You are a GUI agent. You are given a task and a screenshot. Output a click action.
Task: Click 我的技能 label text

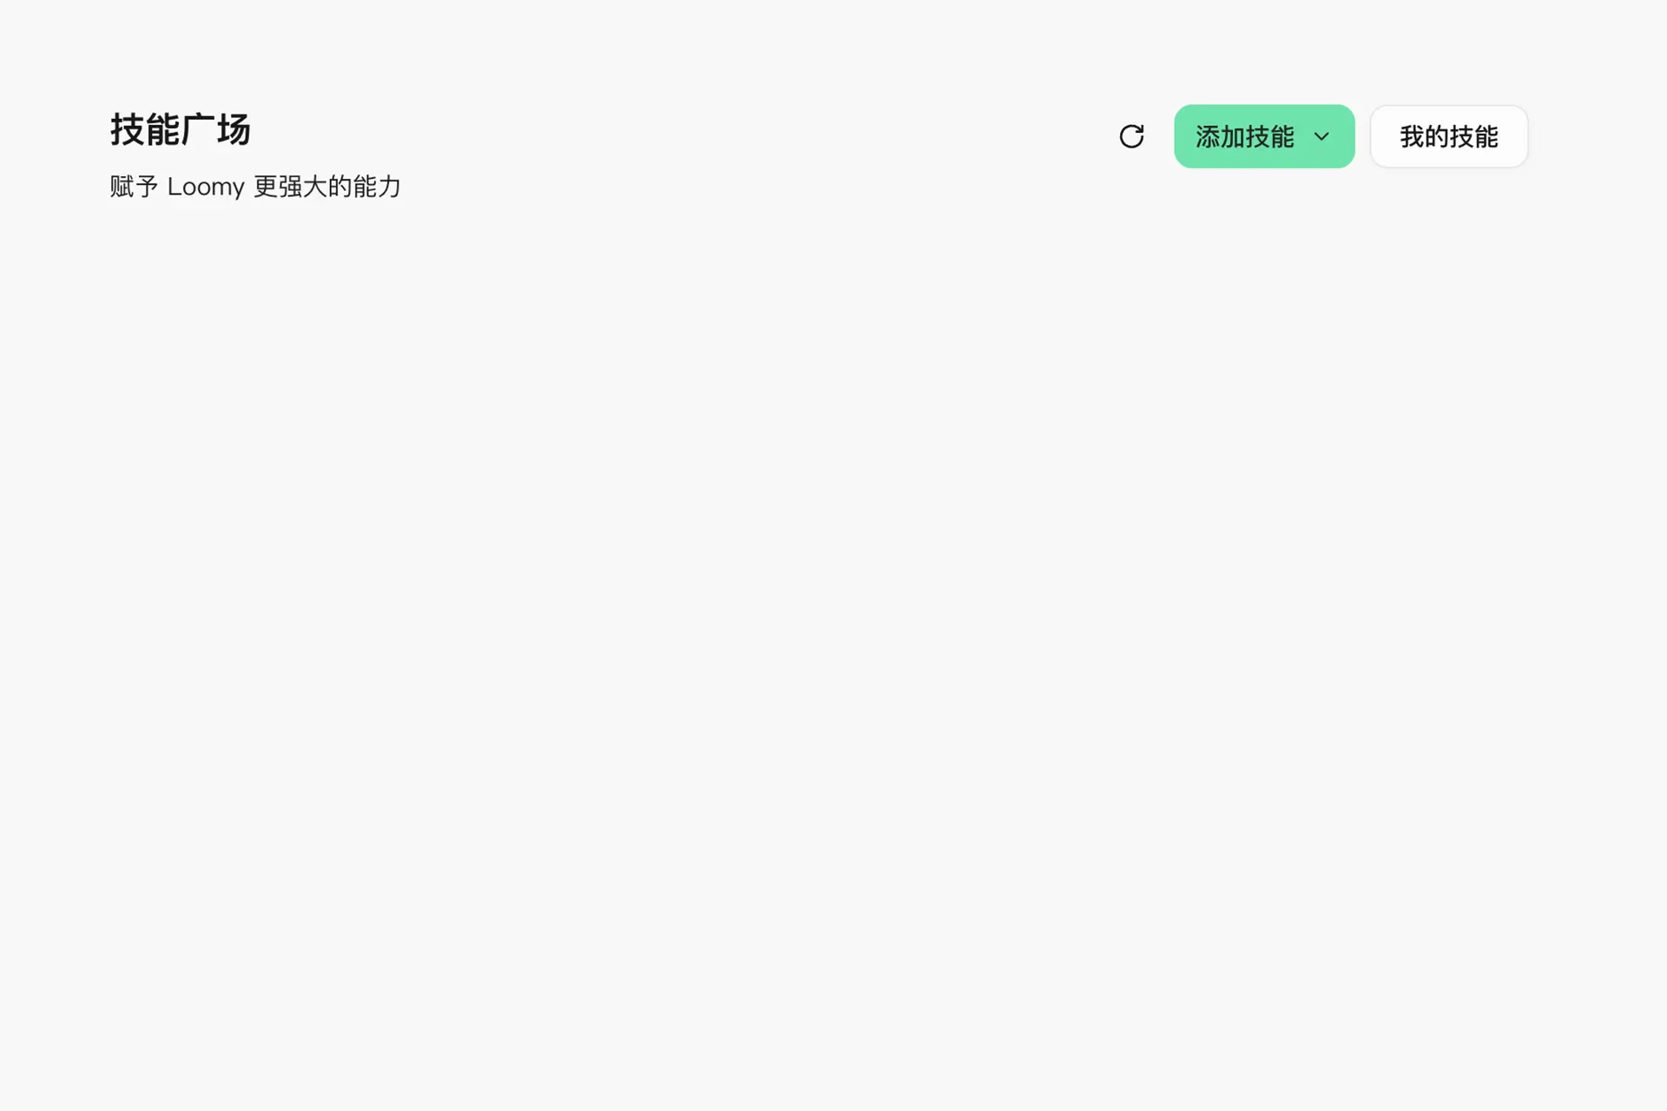tap(1449, 136)
